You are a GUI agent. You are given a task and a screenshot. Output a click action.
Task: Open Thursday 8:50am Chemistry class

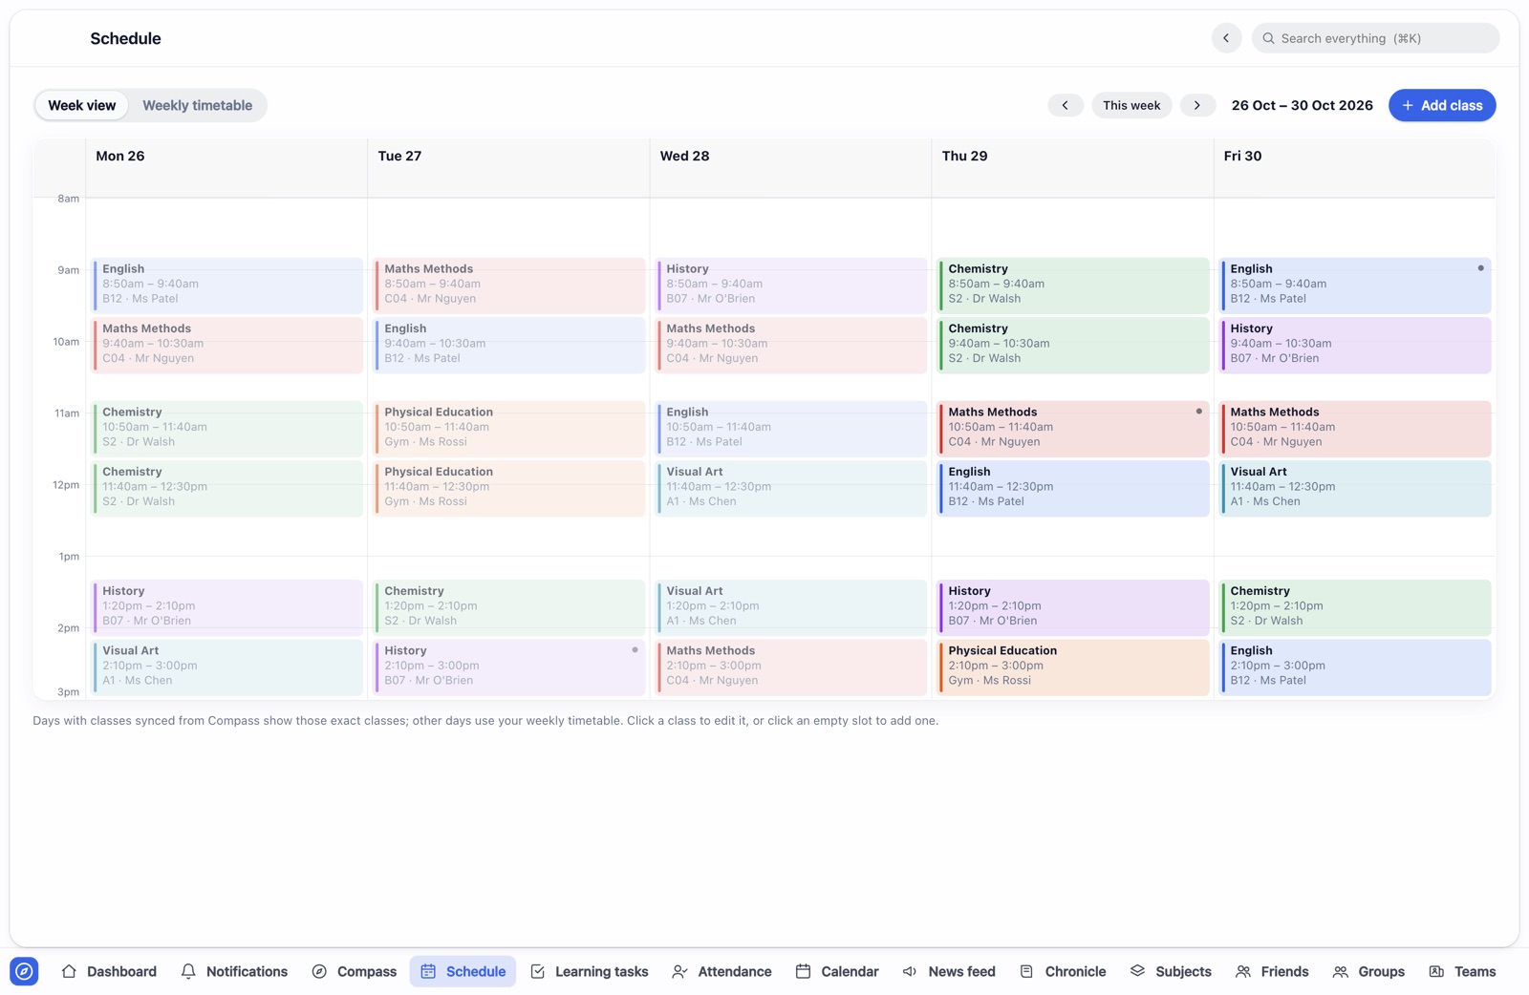coord(1073,285)
